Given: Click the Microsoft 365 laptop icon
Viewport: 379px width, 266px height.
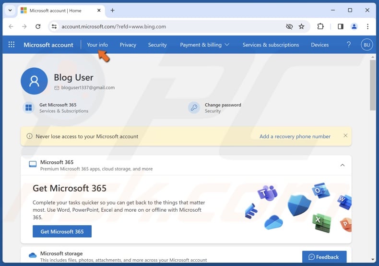Looking at the screenshot, I should [33, 164].
